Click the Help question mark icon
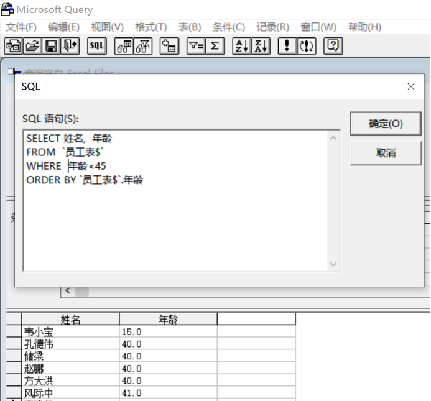Viewport: 431px width, 401px height. (x=333, y=46)
